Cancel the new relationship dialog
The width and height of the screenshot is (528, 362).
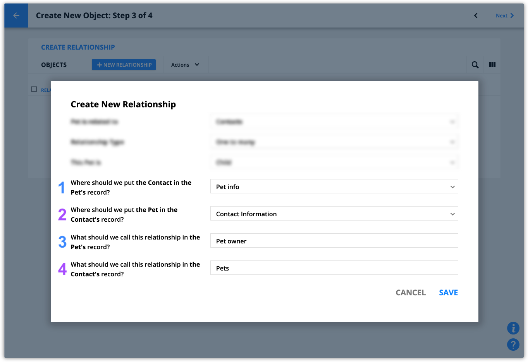click(x=411, y=293)
